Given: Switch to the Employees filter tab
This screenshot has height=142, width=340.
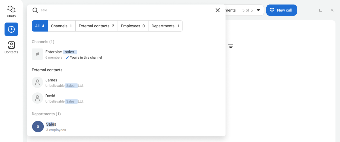Looking at the screenshot, I should 133,26.
